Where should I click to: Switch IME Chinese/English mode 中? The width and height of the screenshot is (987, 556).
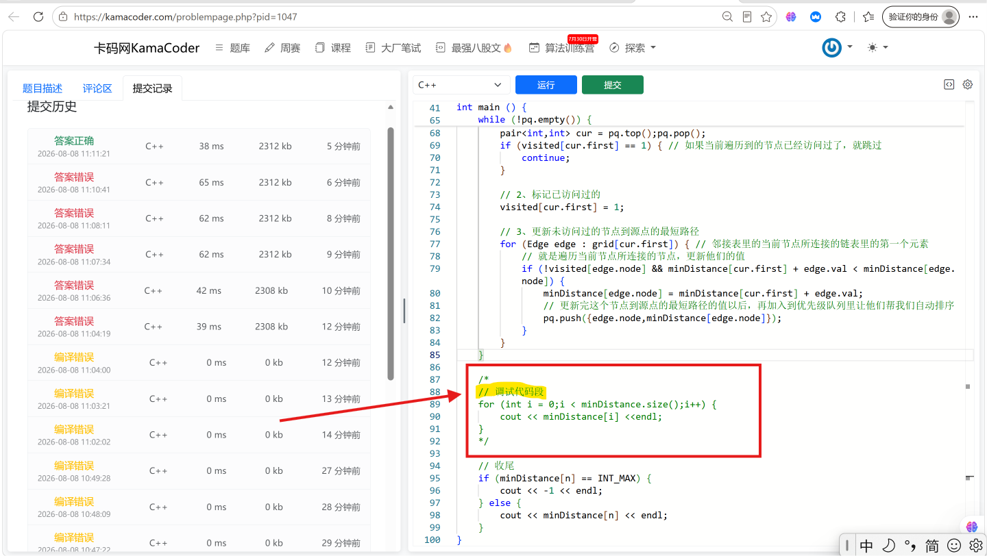pos(866,546)
